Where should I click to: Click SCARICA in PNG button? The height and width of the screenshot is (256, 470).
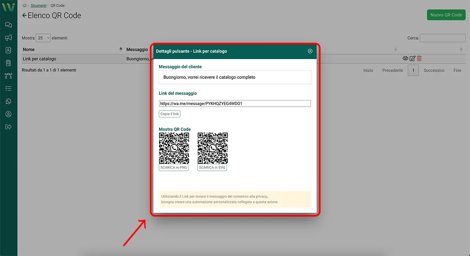coord(174,168)
